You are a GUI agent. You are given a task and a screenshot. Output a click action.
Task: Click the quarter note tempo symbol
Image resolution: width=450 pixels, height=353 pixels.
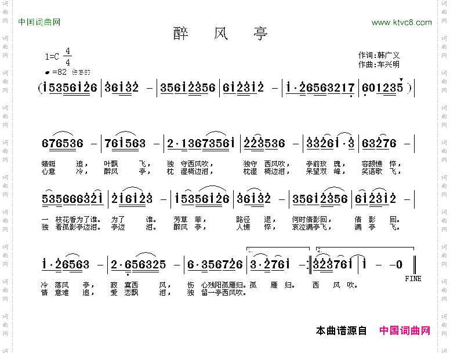click(x=47, y=72)
